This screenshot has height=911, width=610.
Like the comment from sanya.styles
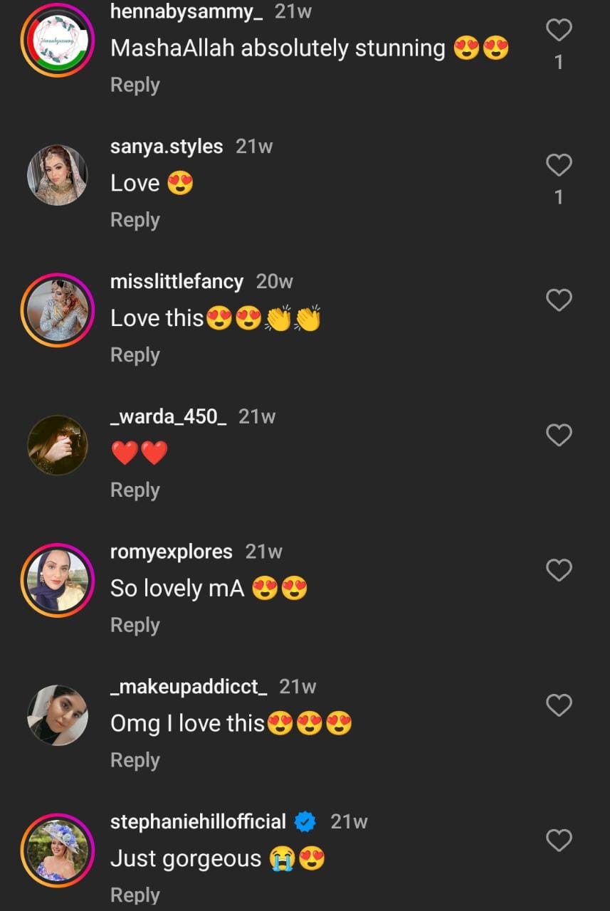click(x=559, y=165)
